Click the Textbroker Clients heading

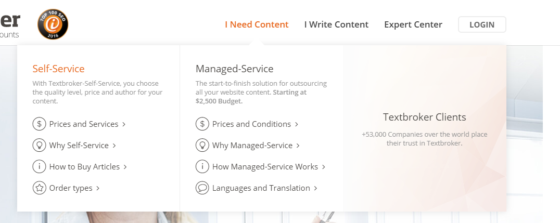[425, 117]
